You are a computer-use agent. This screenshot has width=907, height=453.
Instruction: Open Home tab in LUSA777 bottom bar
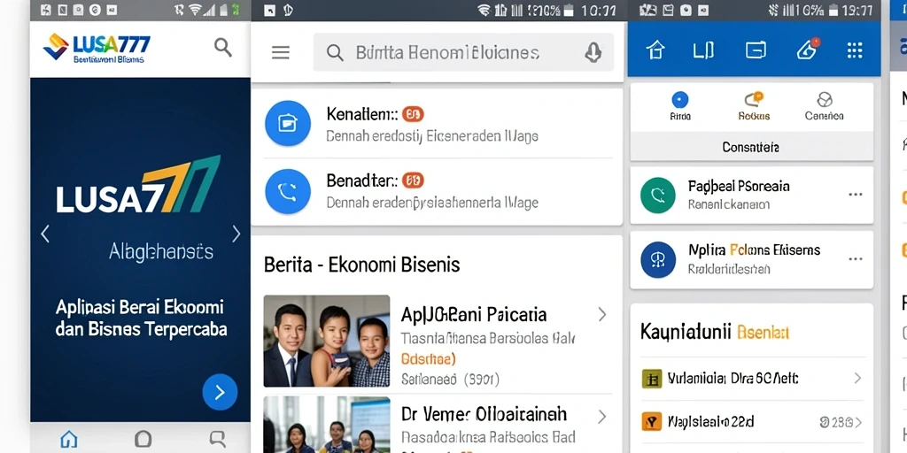point(69,439)
